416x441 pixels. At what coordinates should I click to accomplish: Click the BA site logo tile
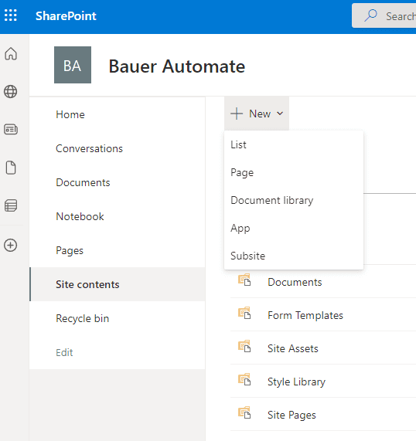(x=73, y=65)
